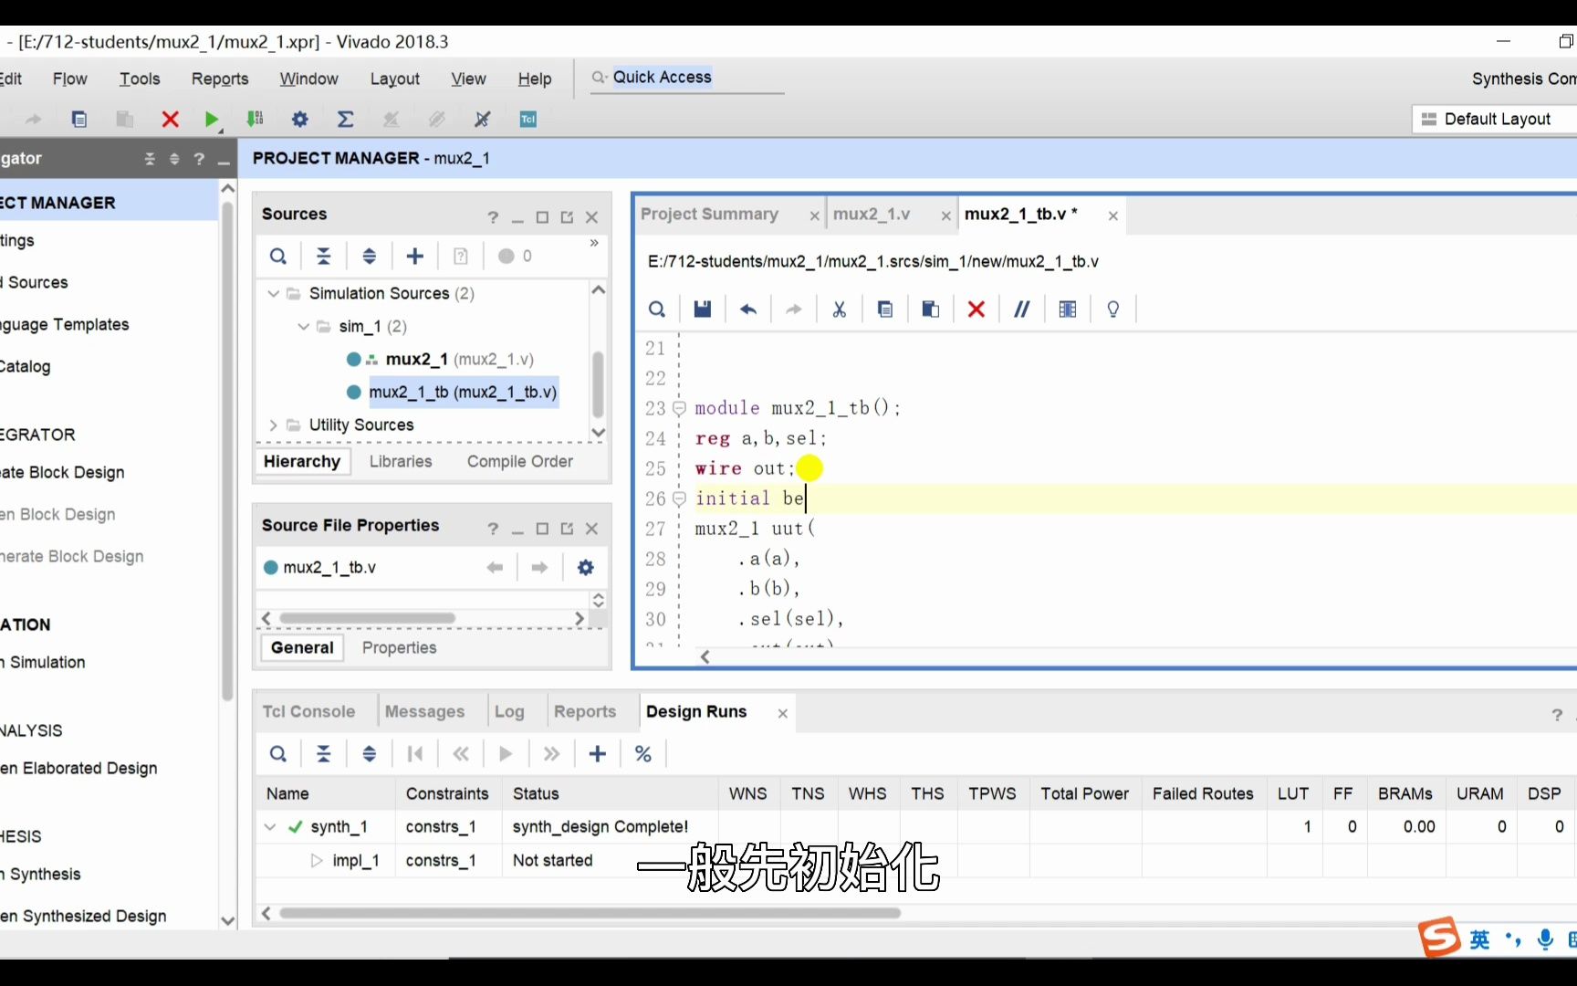Screen dimensions: 1577x986
Task: Search in the Sources panel
Action: (x=278, y=257)
